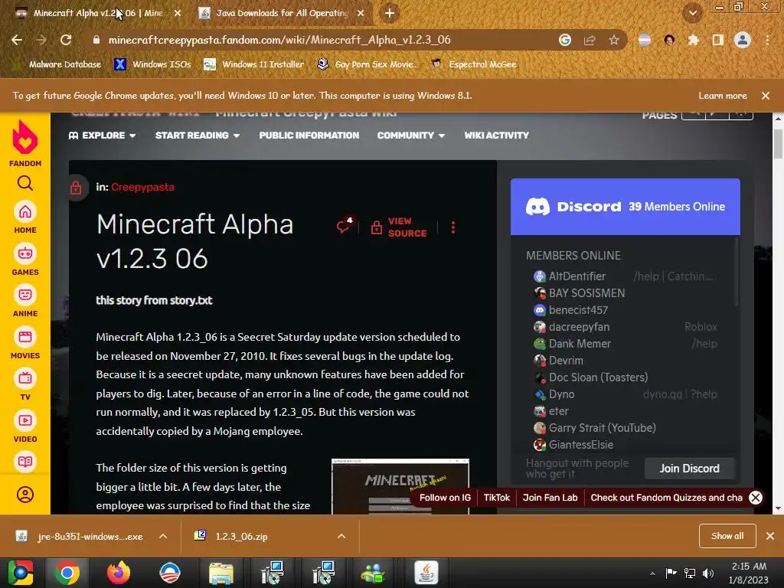Select Dank Memer in members list

580,344
